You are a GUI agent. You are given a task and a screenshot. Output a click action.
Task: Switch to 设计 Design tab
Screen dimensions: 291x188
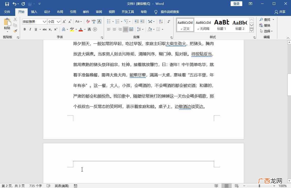point(47,12)
